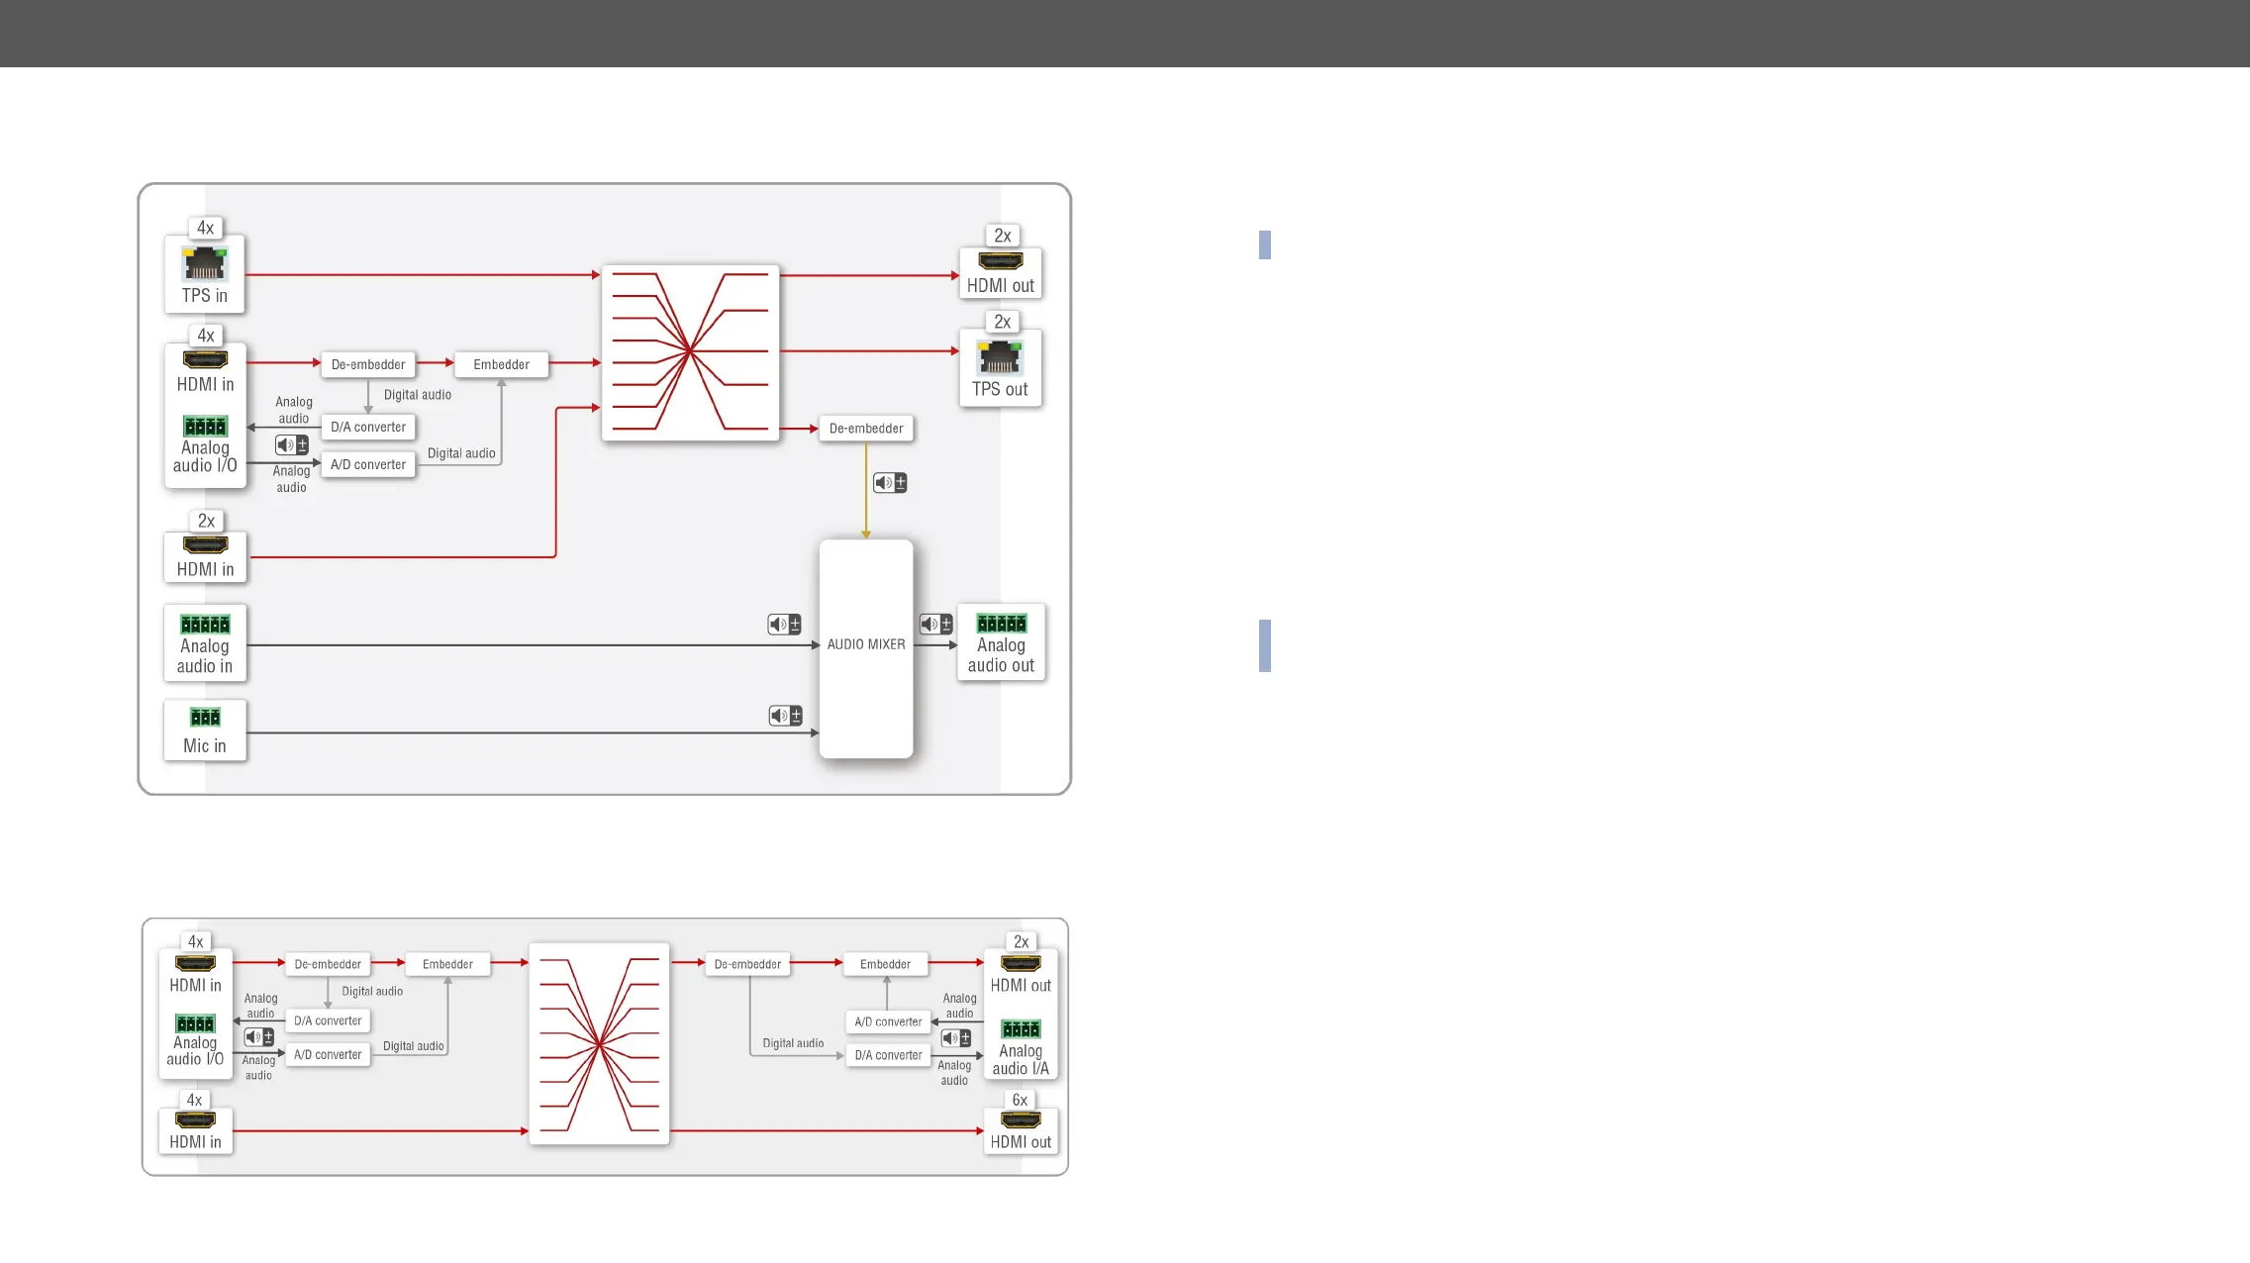2250x1263 pixels.
Task: Click volume icon beside Analog audio out
Action: pos(935,624)
